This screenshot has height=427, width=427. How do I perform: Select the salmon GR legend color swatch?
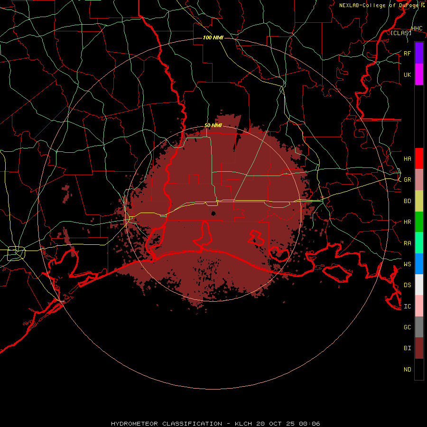419,180
